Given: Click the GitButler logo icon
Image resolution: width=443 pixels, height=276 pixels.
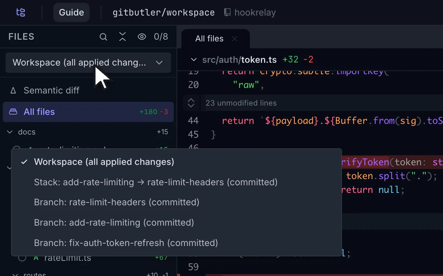Looking at the screenshot, I should click(21, 13).
